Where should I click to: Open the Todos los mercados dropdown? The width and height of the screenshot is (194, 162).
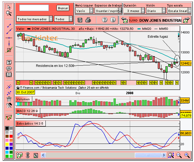point(34,19)
